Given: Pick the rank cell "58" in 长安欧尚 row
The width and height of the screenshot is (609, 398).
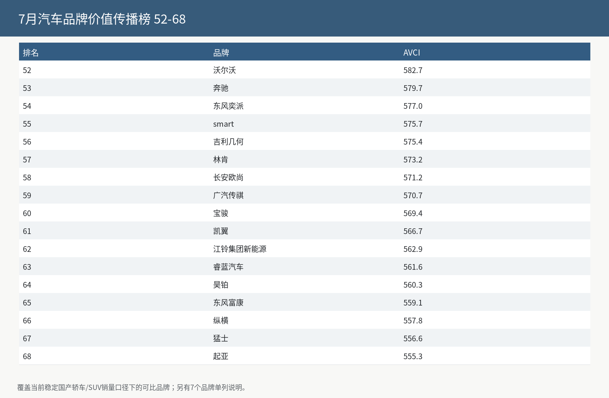Looking at the screenshot, I should pyautogui.click(x=27, y=177).
